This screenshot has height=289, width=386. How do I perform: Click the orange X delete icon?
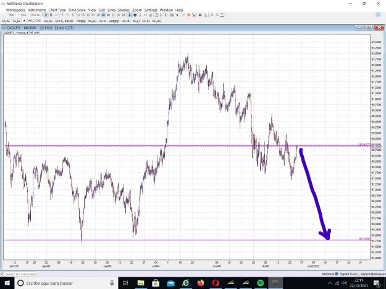188,15
